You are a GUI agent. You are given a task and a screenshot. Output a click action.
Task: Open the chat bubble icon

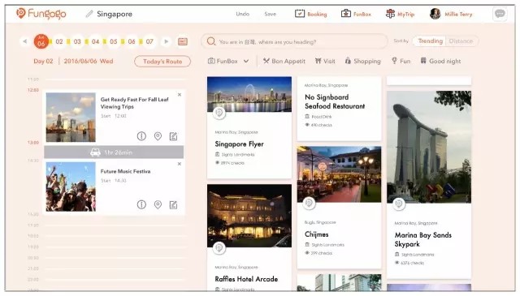pyautogui.click(x=500, y=14)
